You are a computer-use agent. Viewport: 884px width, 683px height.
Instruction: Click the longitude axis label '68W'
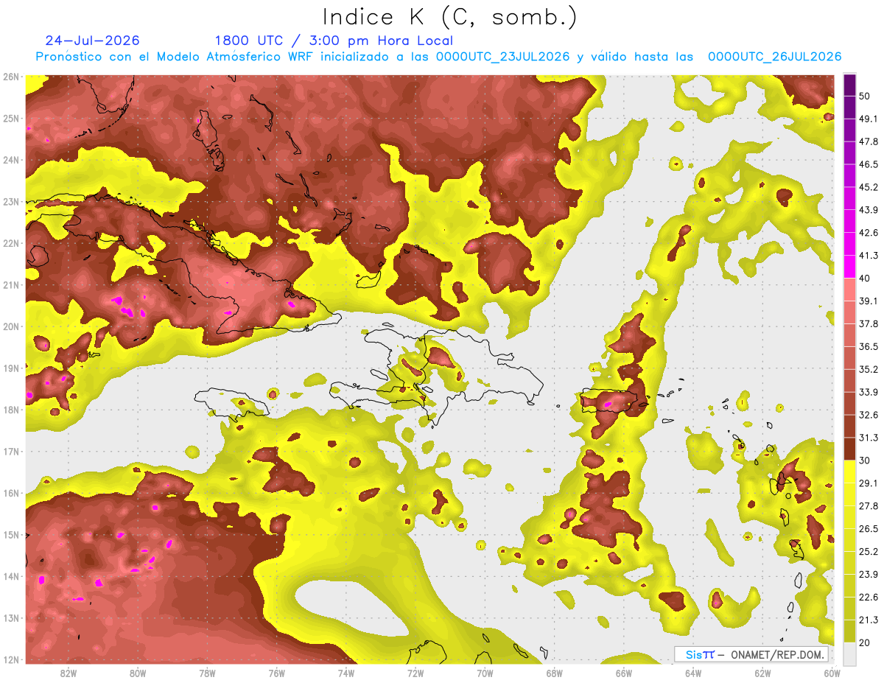click(x=555, y=673)
